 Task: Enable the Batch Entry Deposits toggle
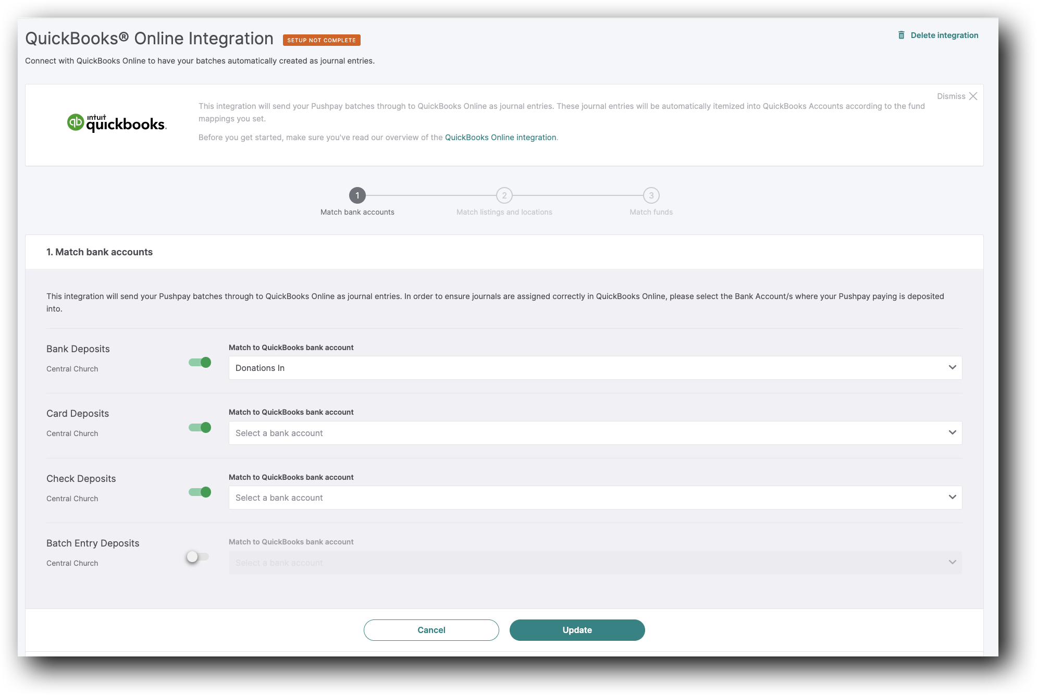(x=197, y=557)
